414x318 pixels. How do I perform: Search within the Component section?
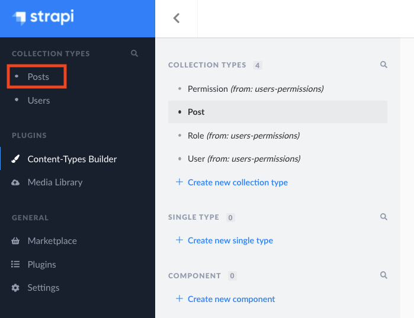tap(384, 275)
